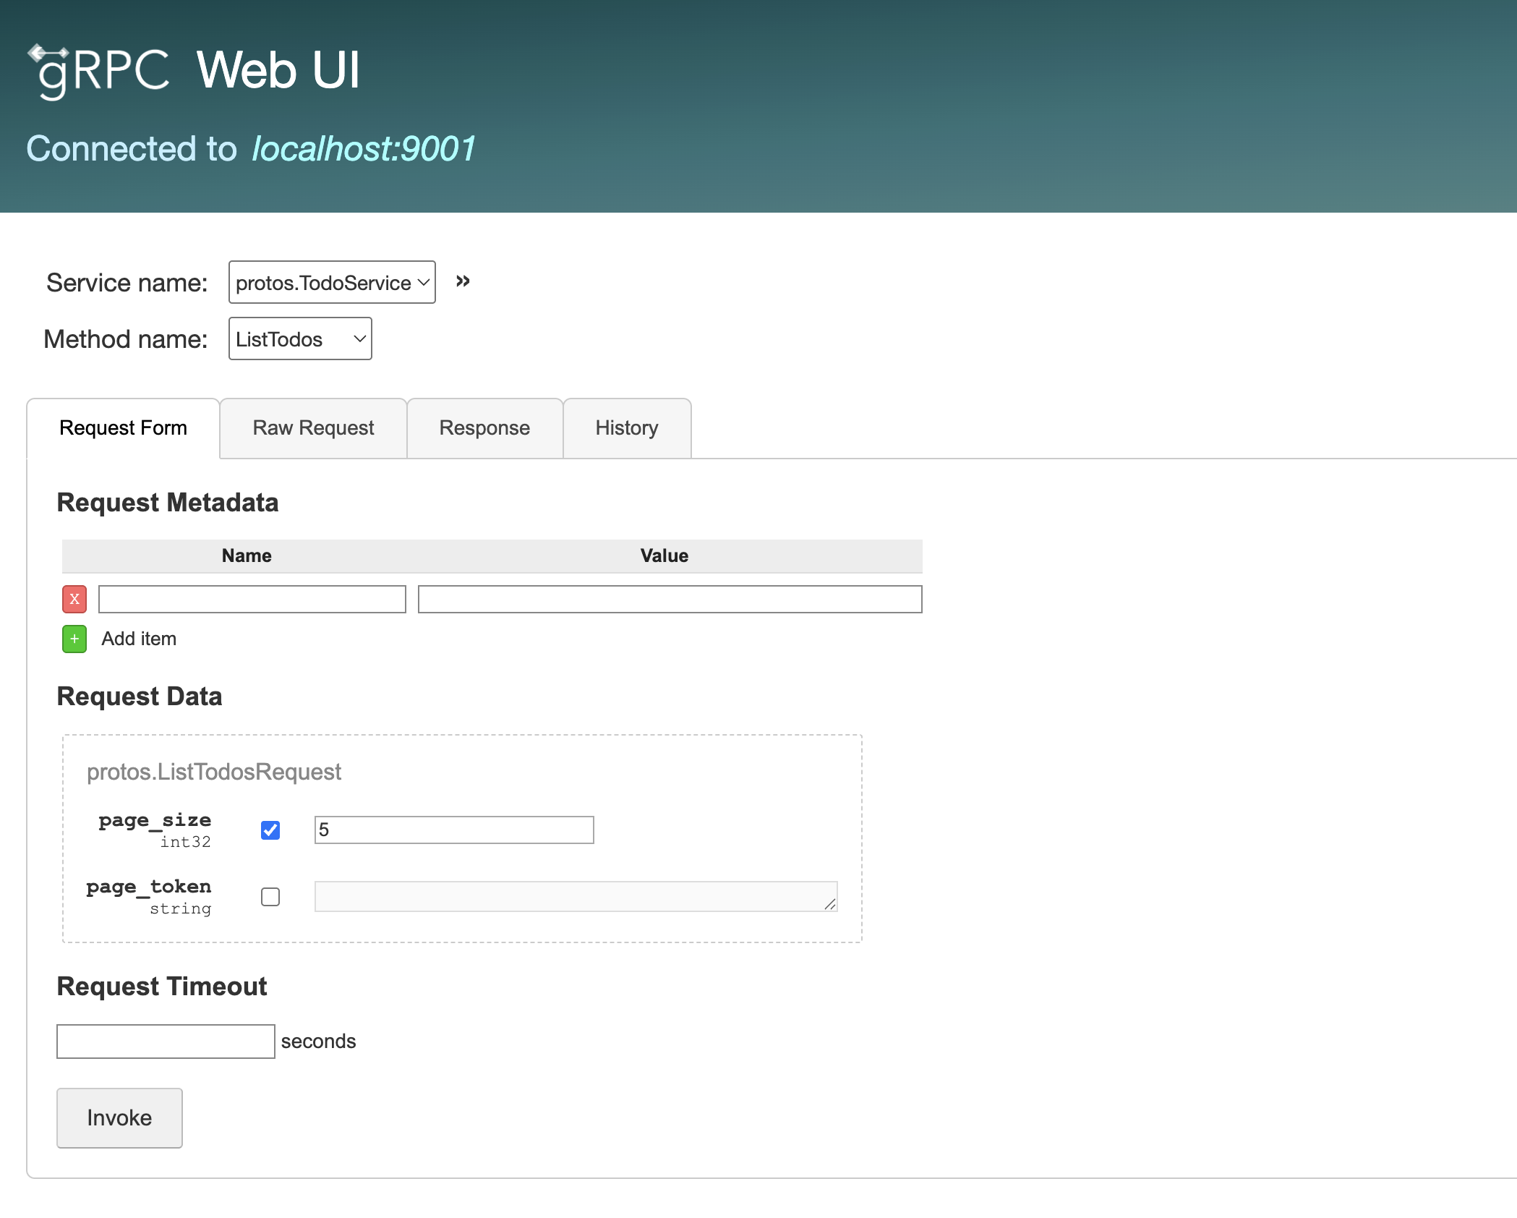Remove the metadata row with red X

tap(74, 599)
